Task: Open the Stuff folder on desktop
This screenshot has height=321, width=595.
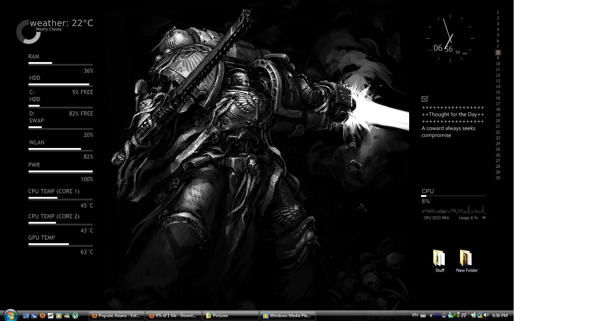Action: pyautogui.click(x=439, y=261)
